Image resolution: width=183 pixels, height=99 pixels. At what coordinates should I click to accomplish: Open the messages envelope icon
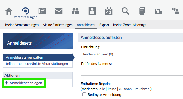59,11
